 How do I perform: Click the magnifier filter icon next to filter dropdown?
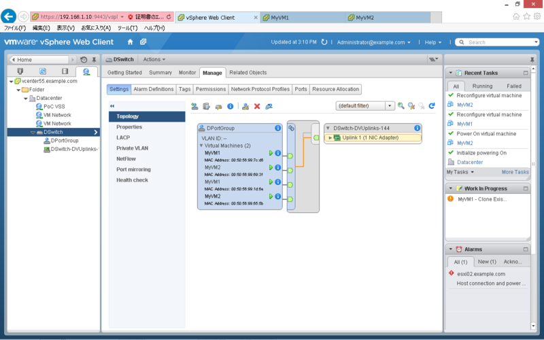(401, 106)
